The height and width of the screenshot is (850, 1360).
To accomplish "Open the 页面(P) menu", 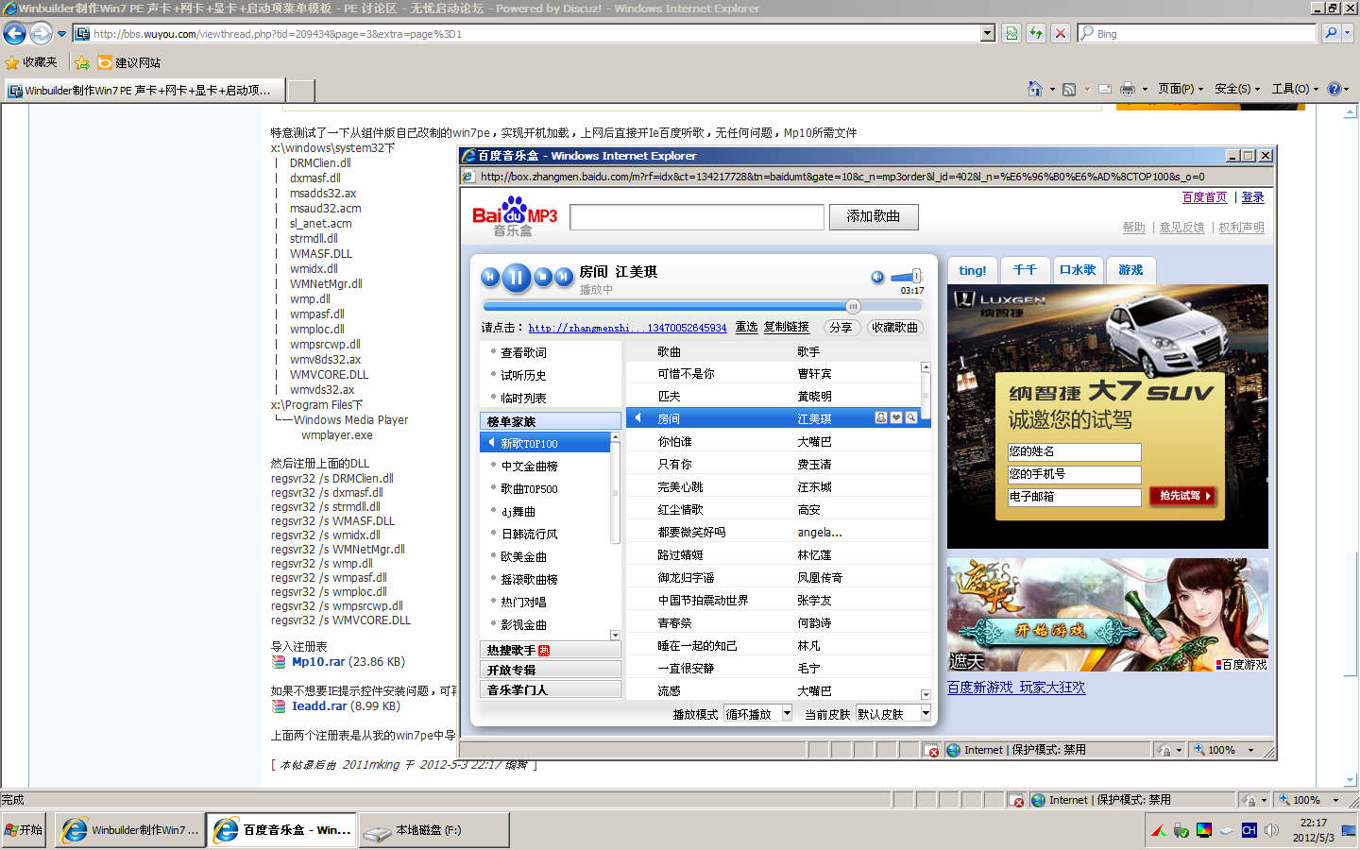I will (1181, 89).
